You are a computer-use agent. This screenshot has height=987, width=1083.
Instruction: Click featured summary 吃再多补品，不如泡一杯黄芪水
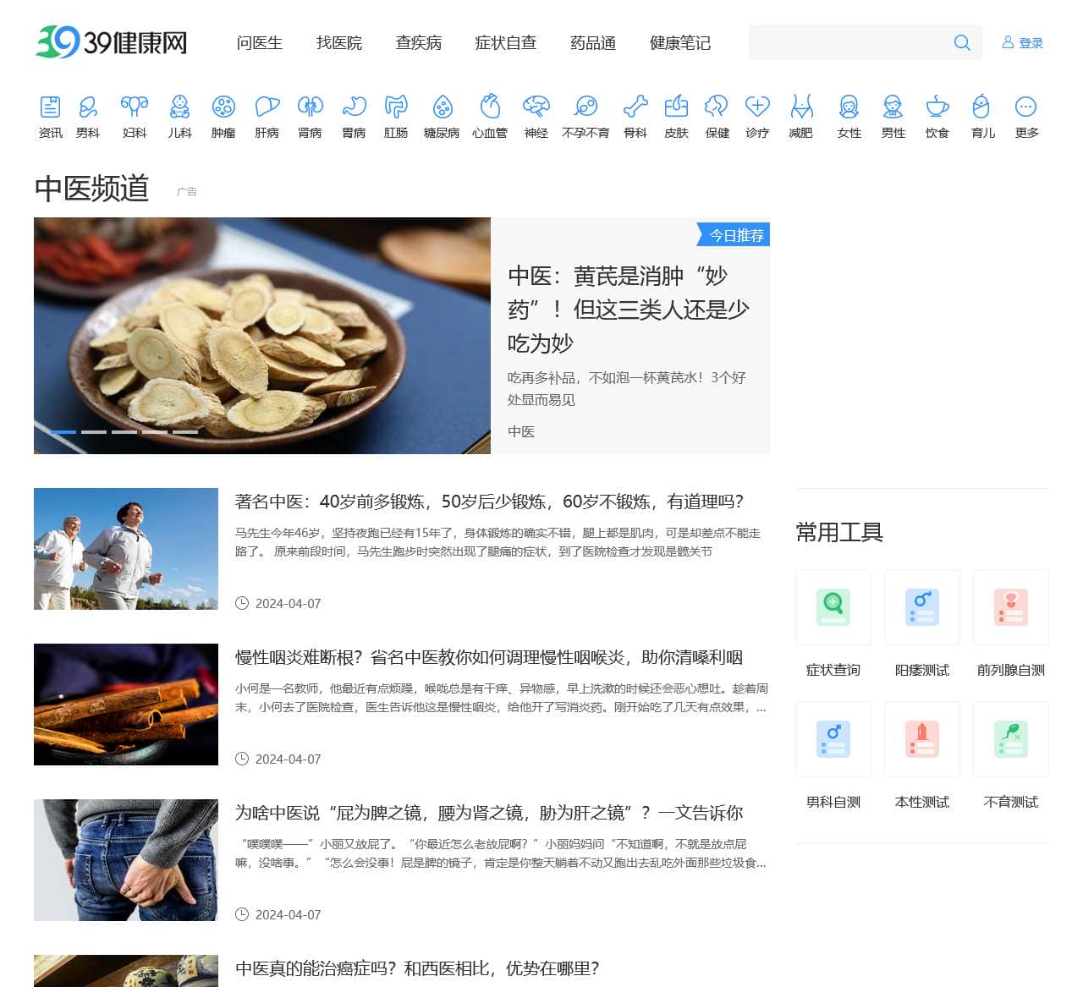(627, 389)
